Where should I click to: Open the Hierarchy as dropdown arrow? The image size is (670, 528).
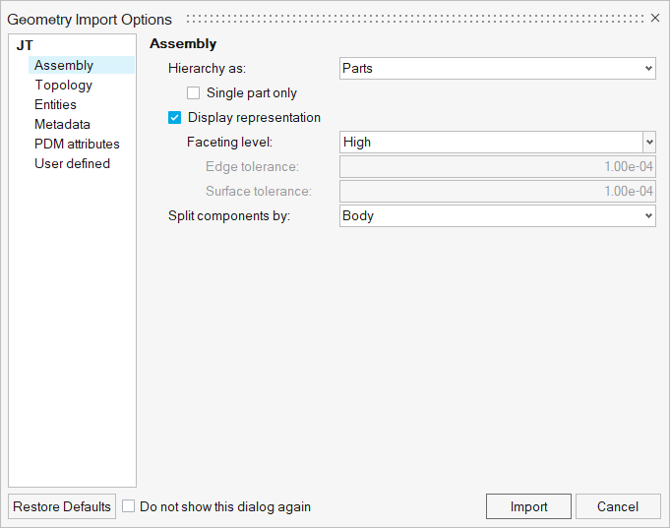648,69
